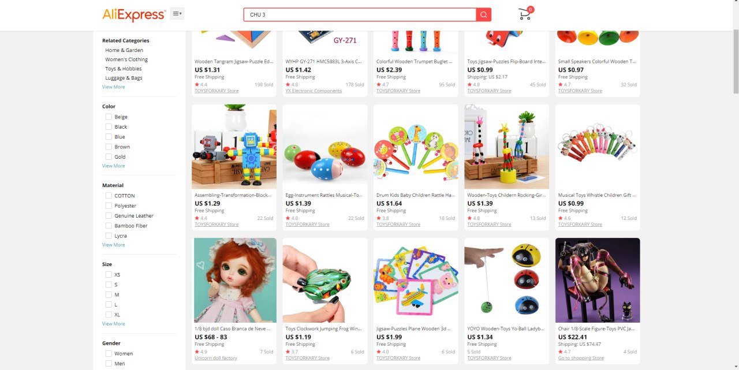This screenshot has width=739, height=370.
Task: Open the egg rattles product image
Action: click(325, 147)
